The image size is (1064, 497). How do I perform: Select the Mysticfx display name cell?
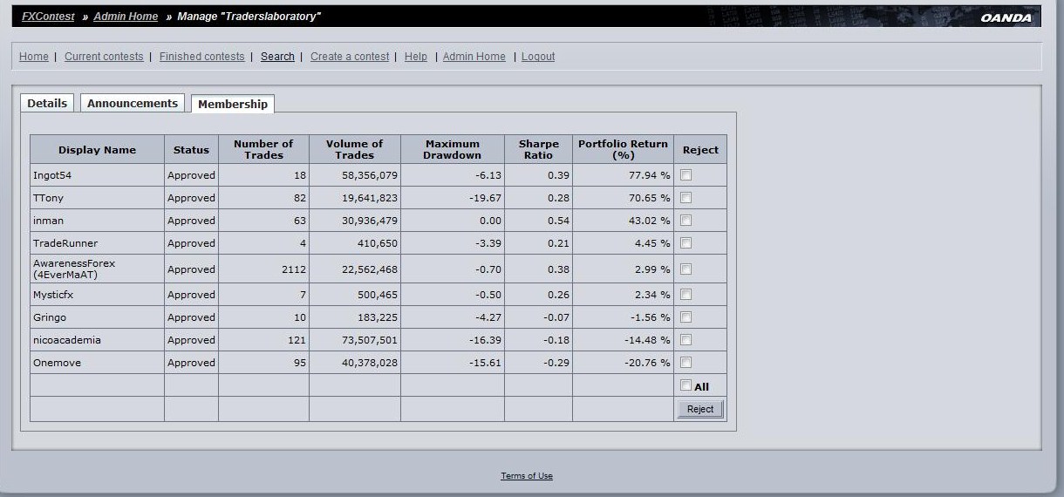tap(97, 295)
